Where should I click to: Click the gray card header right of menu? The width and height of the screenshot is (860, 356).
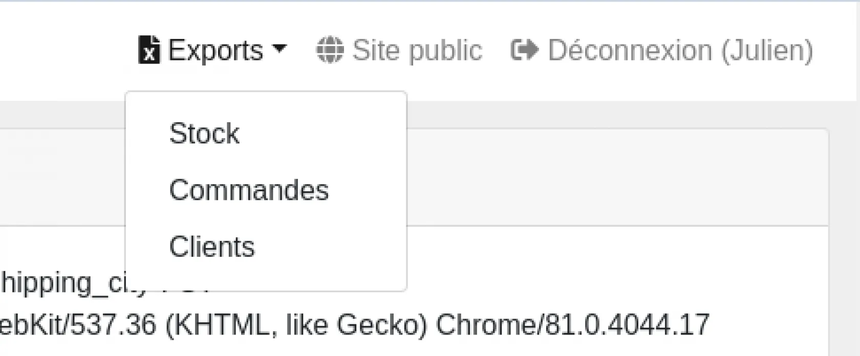coord(614,177)
